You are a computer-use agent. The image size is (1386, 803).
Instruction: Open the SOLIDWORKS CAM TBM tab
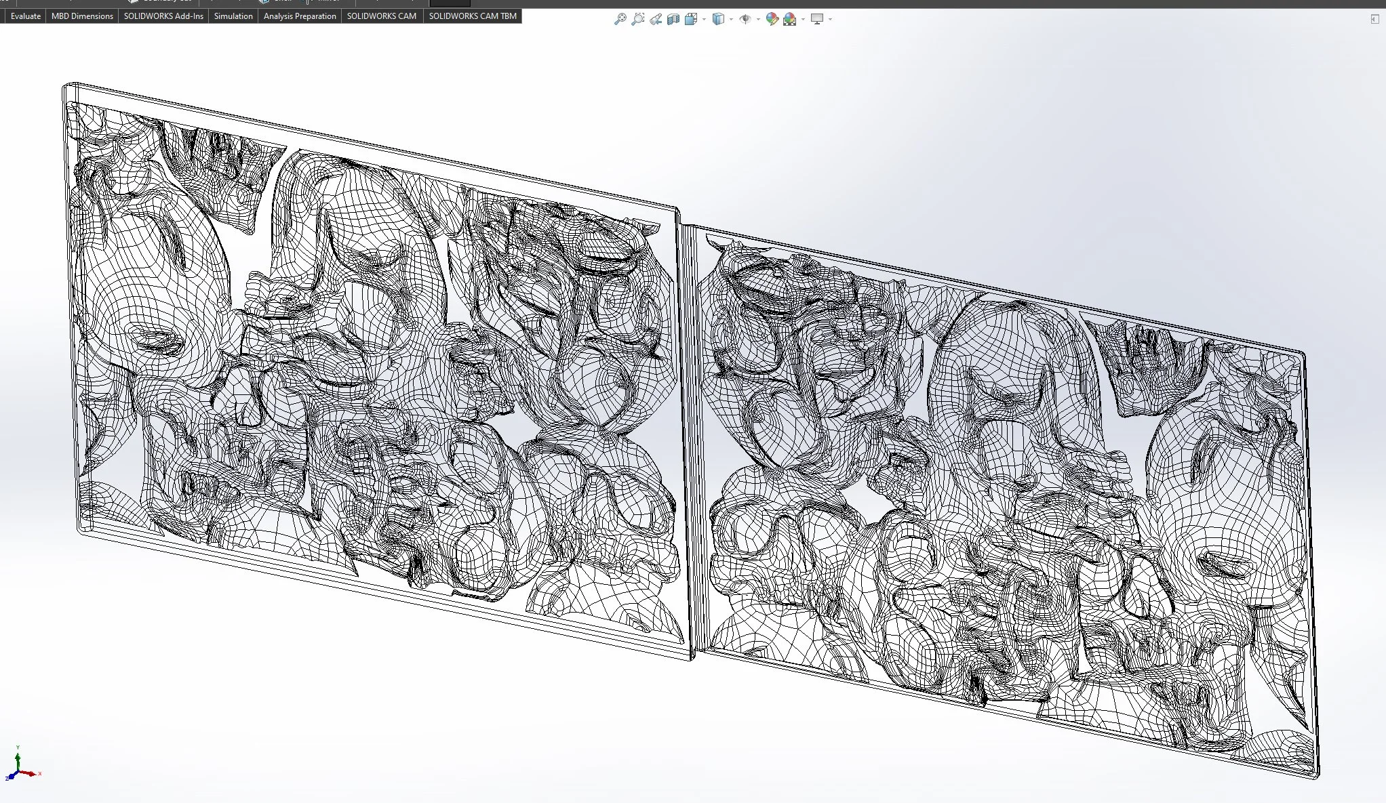[473, 16]
